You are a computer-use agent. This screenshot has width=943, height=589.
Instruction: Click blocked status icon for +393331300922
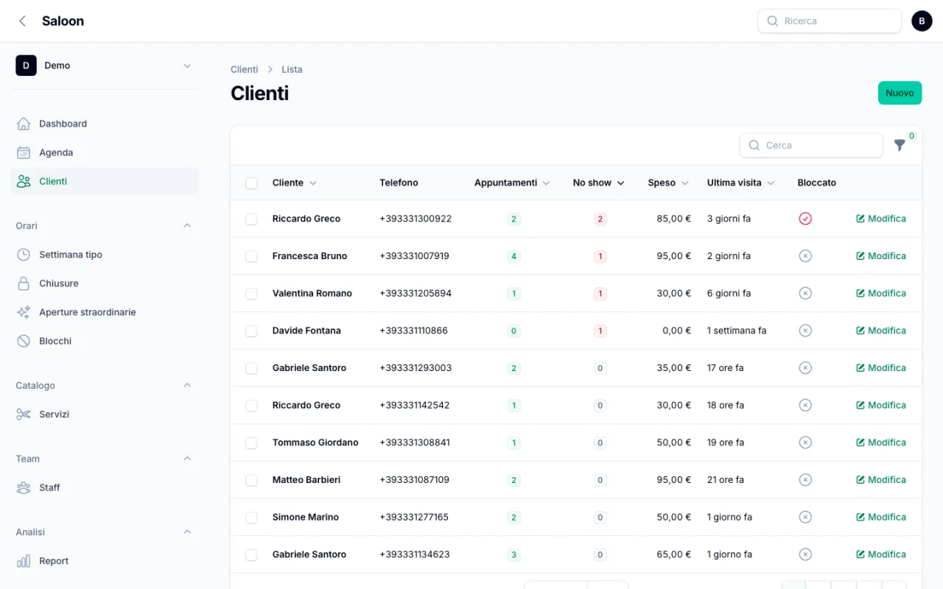pyautogui.click(x=805, y=219)
